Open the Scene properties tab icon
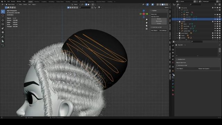 (173, 59)
